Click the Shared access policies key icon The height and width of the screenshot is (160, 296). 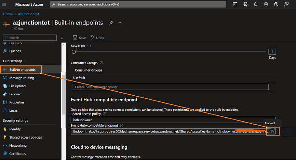5,137
